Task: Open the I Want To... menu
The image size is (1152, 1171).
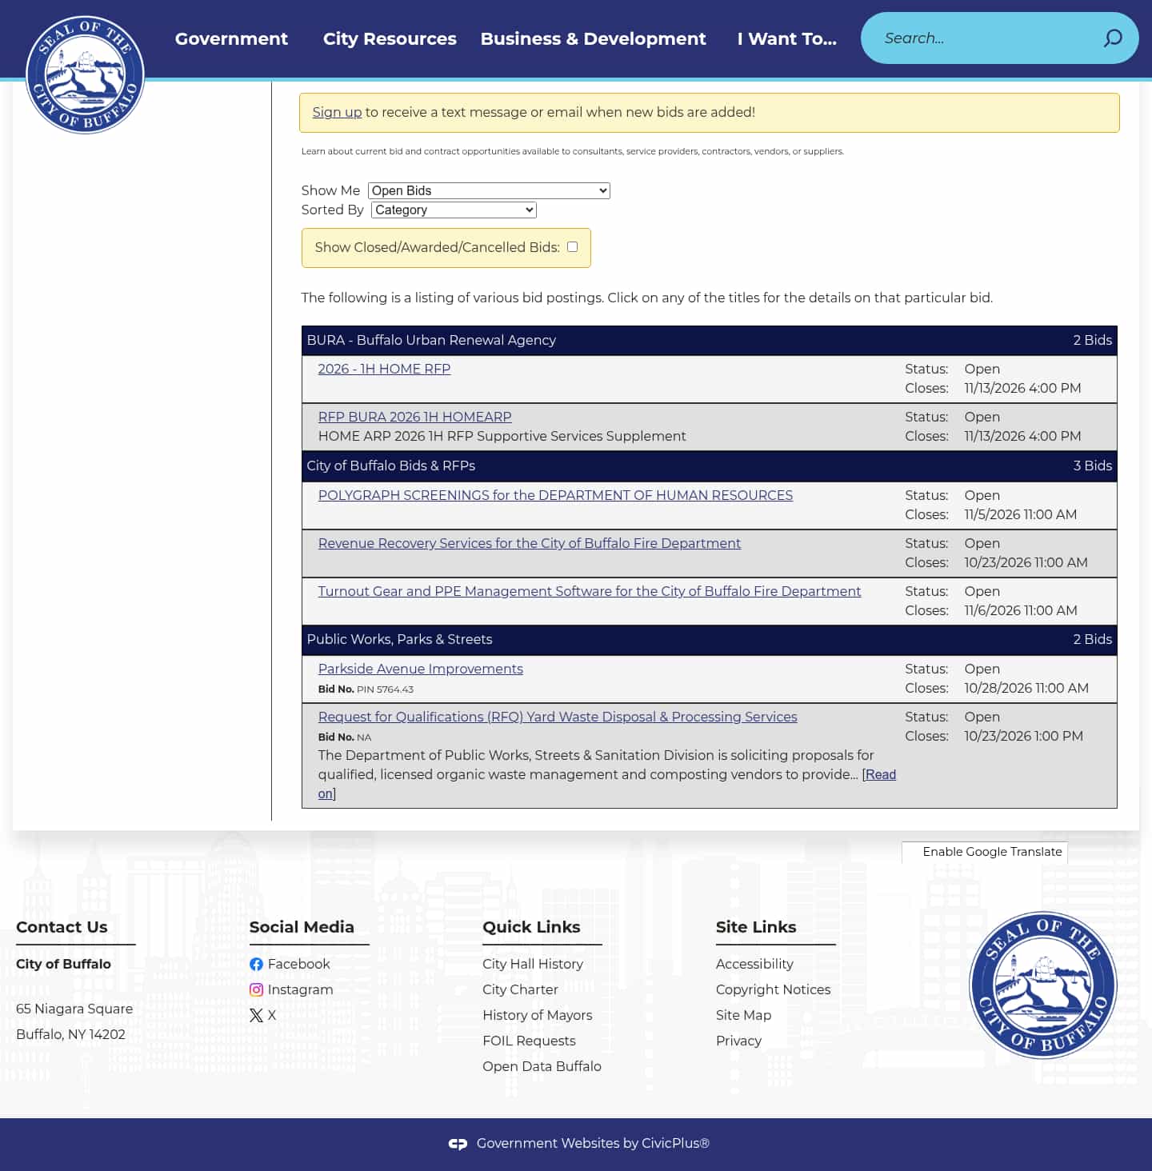Action: (786, 38)
